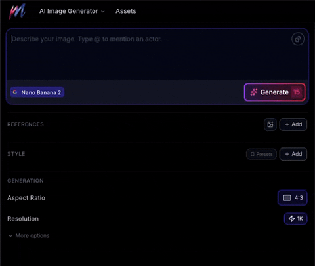
Task: Add a reference with the + Add button
Action: (x=293, y=124)
